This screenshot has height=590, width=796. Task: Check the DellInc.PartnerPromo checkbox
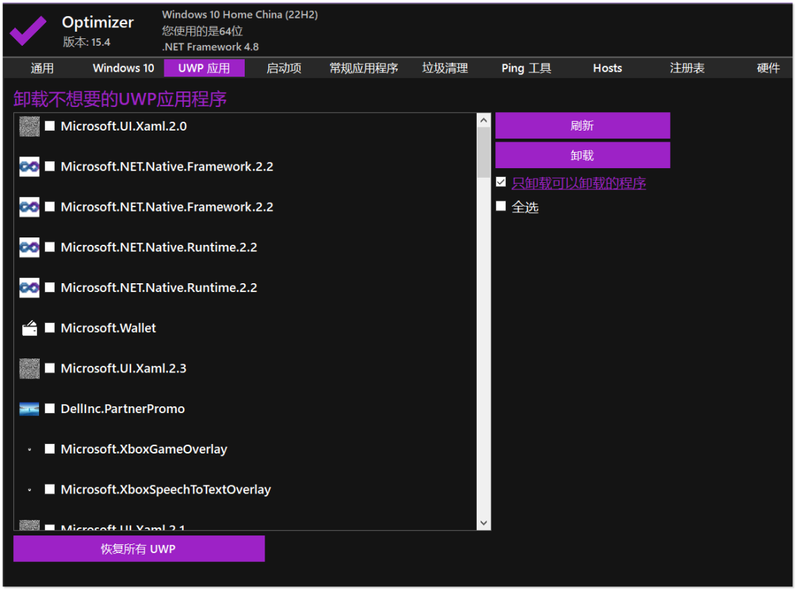(x=50, y=408)
